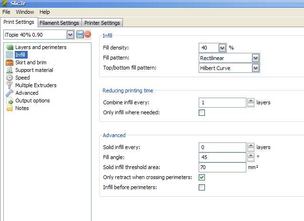The image size is (304, 221).
Task: Click the Reducing printing time heading
Action: [x=128, y=90]
